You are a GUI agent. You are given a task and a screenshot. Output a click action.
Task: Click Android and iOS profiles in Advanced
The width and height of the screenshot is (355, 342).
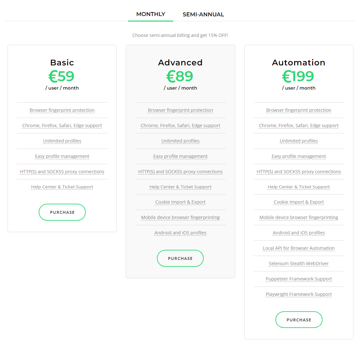point(180,233)
